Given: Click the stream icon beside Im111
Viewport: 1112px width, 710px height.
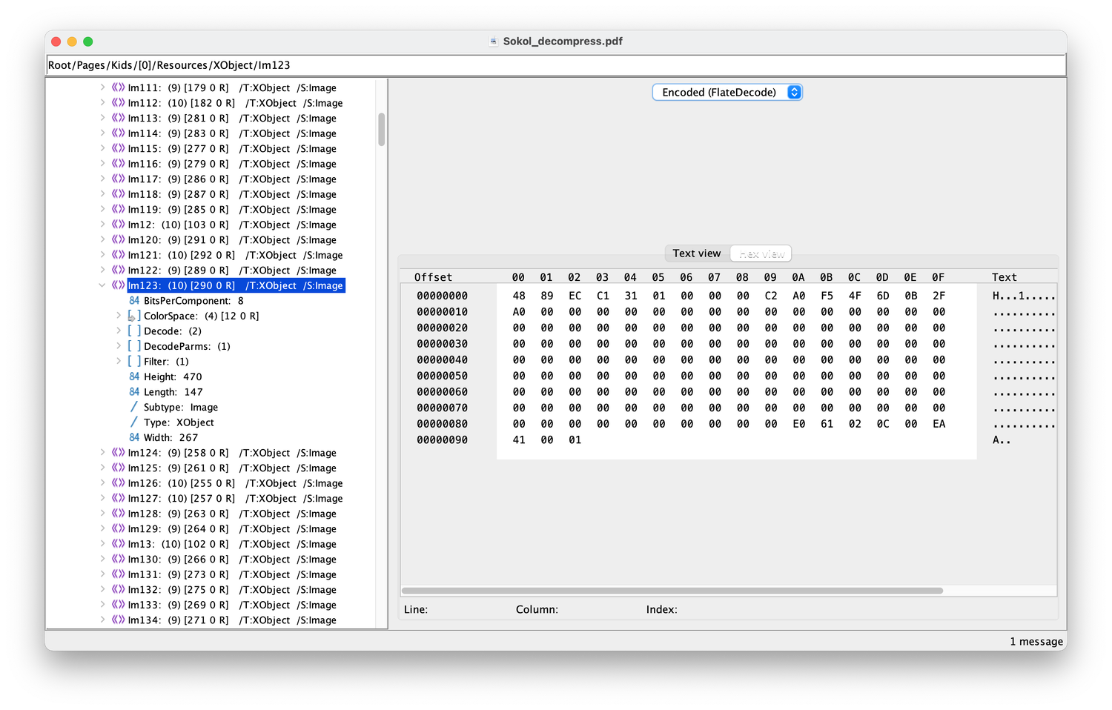Looking at the screenshot, I should tap(118, 87).
